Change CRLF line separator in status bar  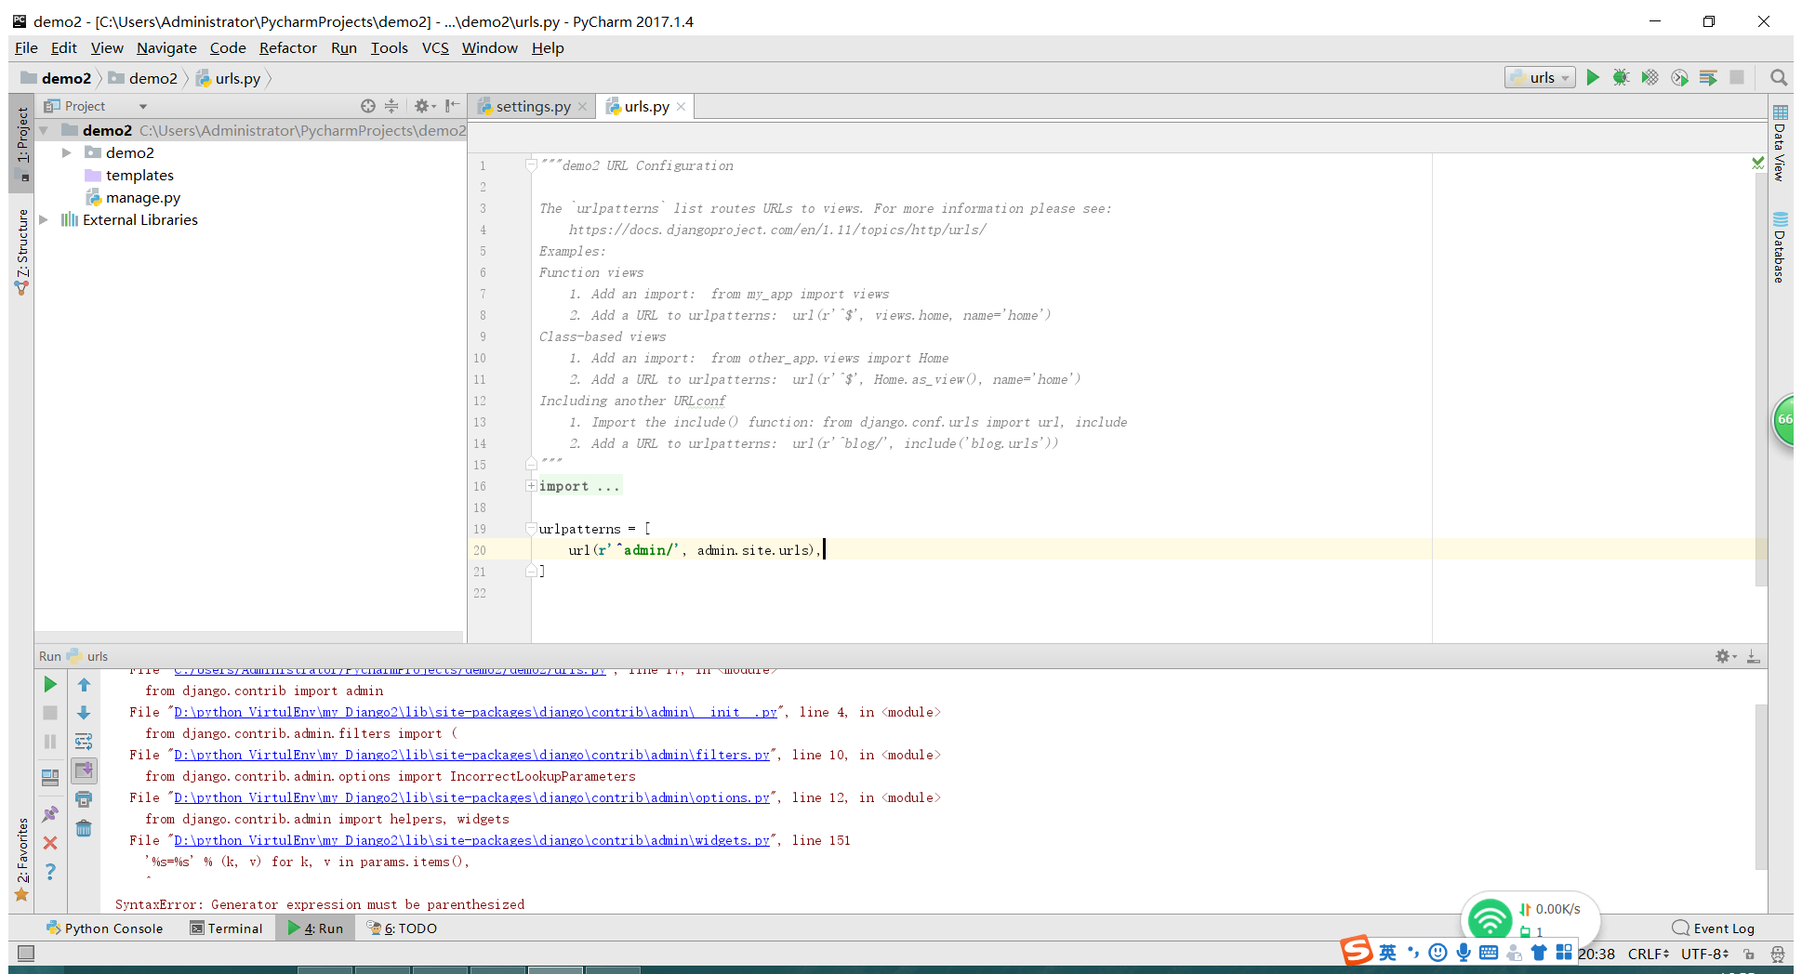[1649, 954]
